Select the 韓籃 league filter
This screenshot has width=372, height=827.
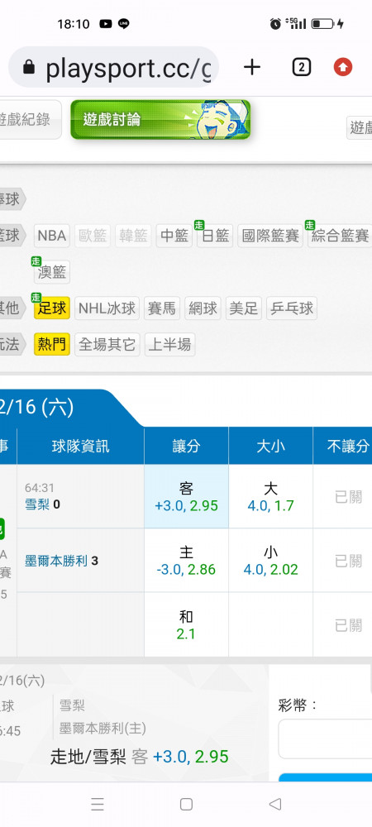click(x=133, y=236)
